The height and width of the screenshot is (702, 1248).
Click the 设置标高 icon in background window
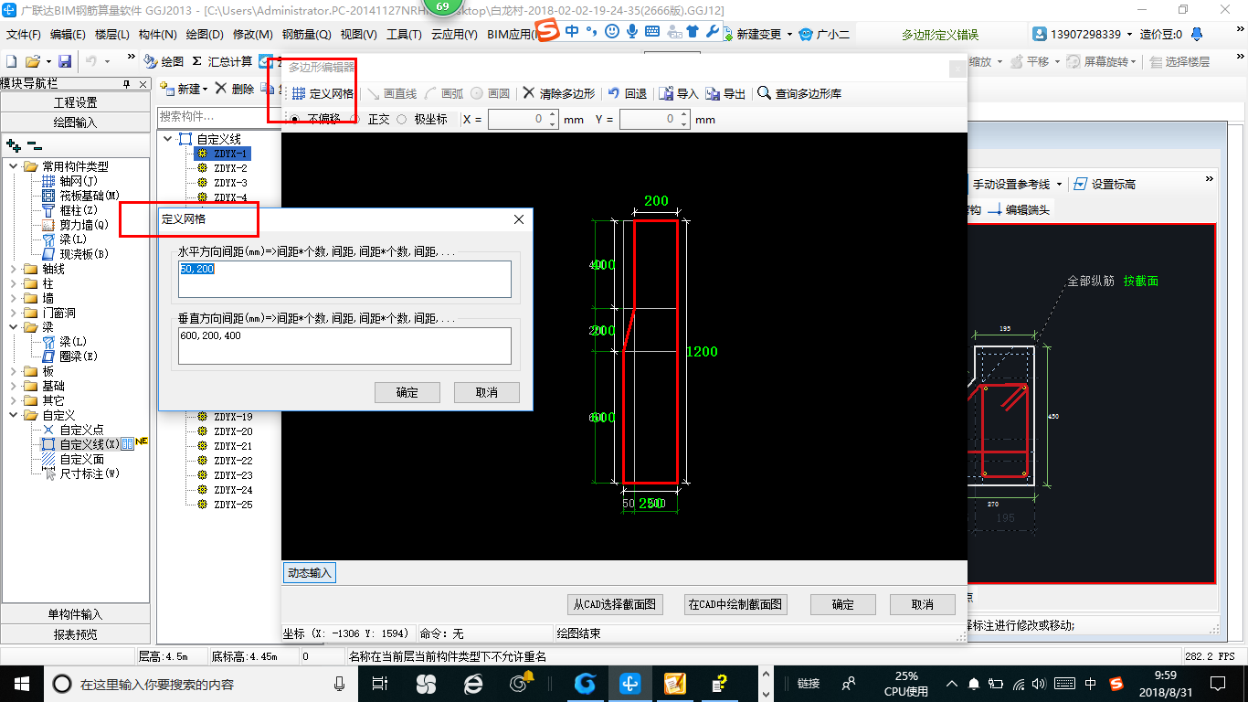pos(1079,184)
